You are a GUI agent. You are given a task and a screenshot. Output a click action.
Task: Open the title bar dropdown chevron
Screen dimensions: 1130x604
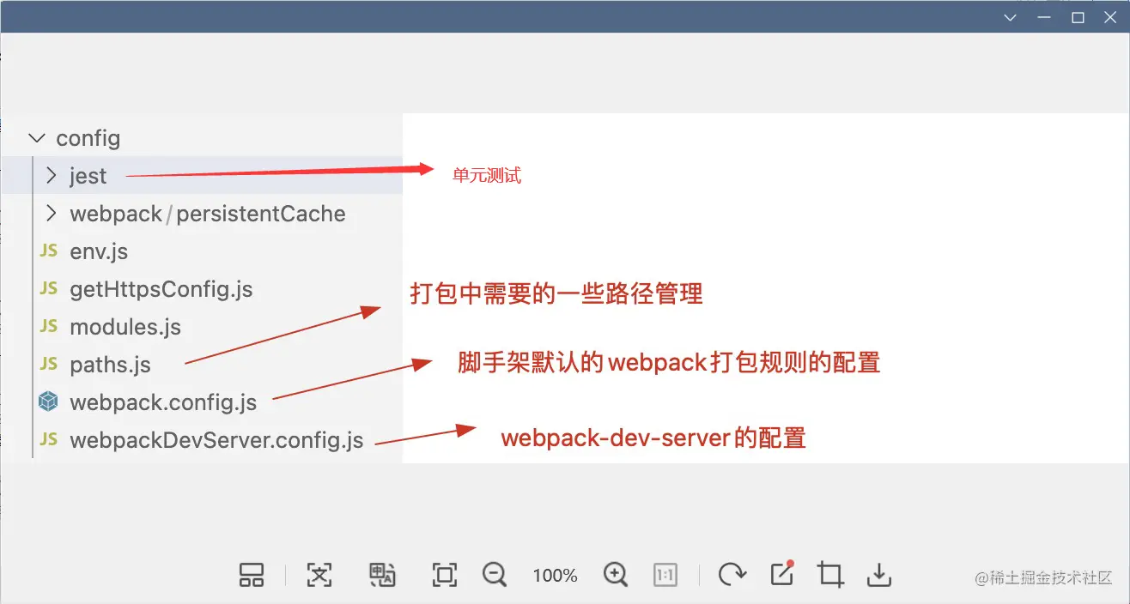pos(1012,17)
